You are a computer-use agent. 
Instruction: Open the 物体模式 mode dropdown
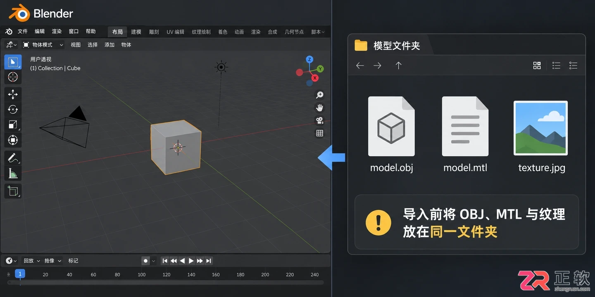point(43,45)
